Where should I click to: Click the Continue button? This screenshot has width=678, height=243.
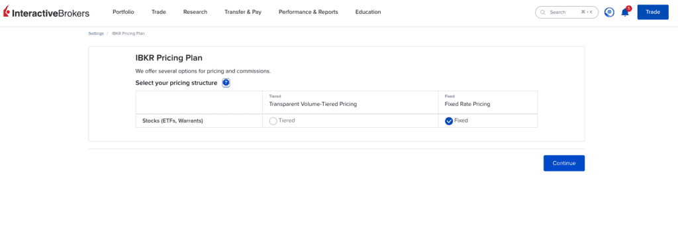click(x=564, y=163)
